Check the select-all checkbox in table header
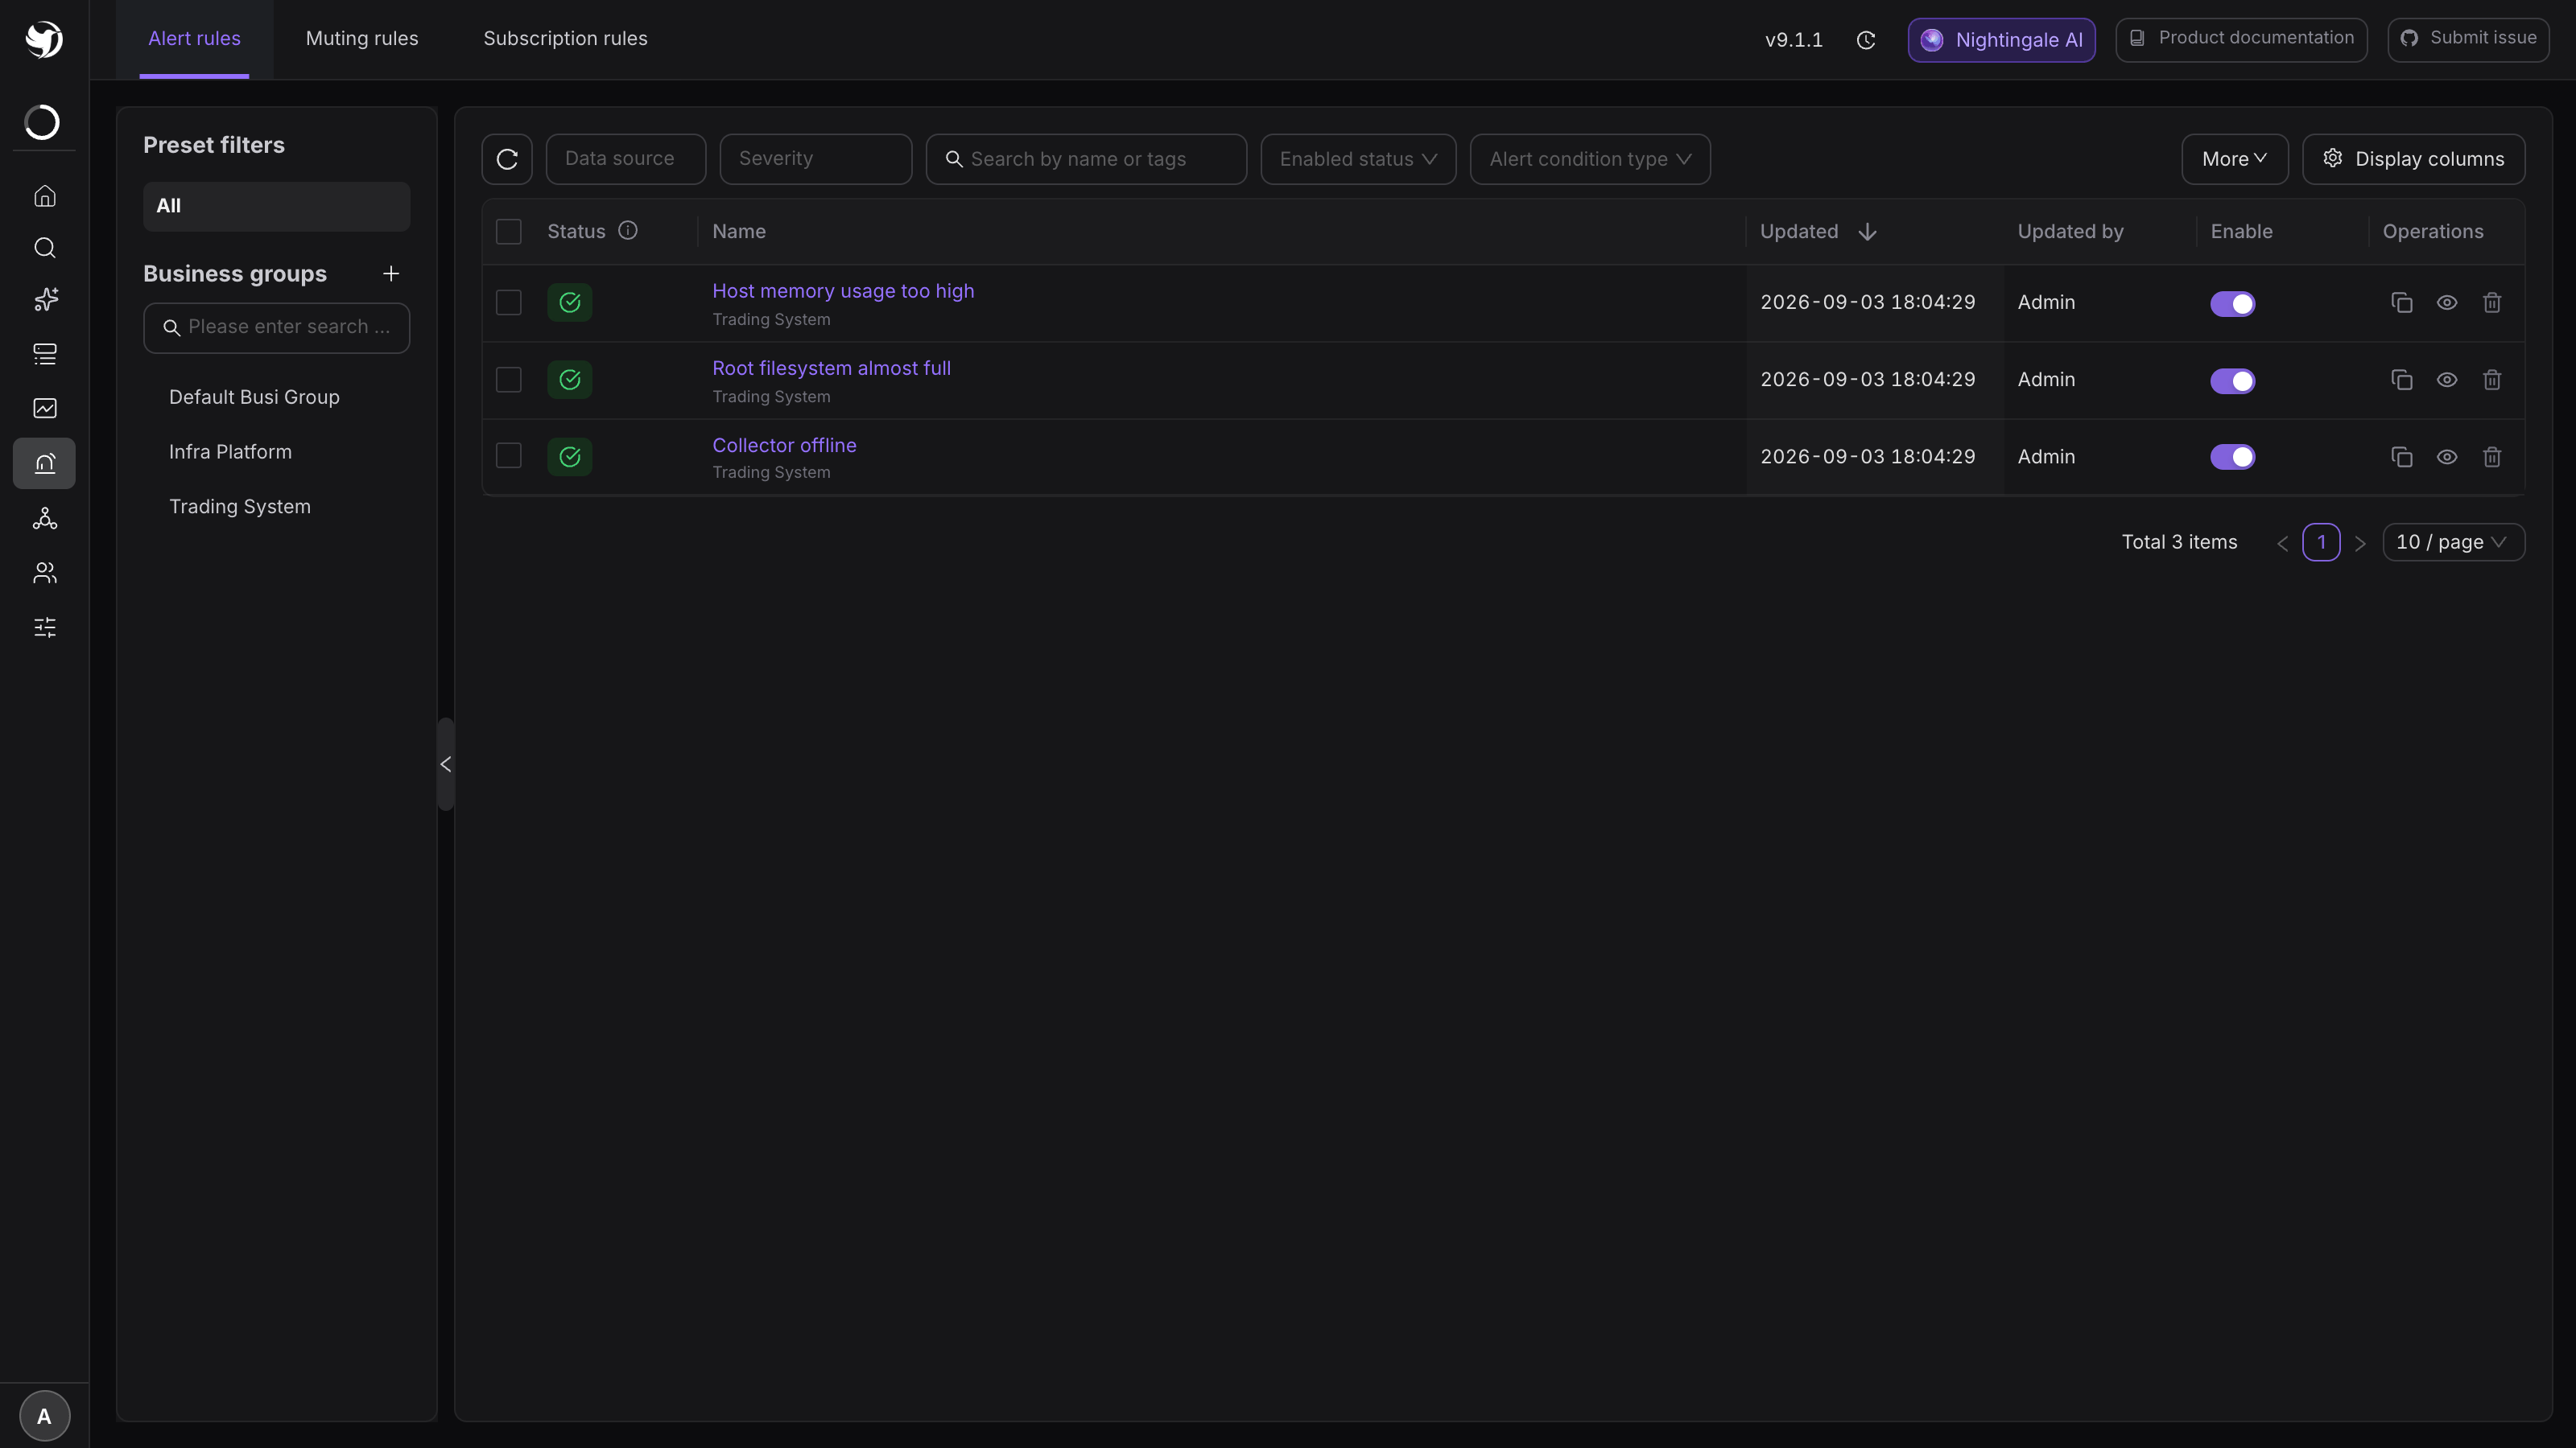The width and height of the screenshot is (2576, 1448). tap(509, 232)
